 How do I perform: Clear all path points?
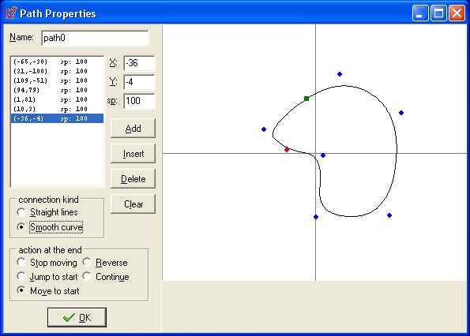(133, 204)
